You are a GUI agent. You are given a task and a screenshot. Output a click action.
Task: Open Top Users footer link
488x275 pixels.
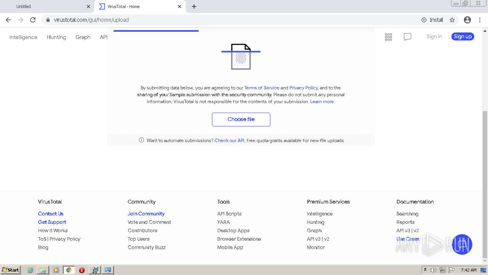click(138, 239)
